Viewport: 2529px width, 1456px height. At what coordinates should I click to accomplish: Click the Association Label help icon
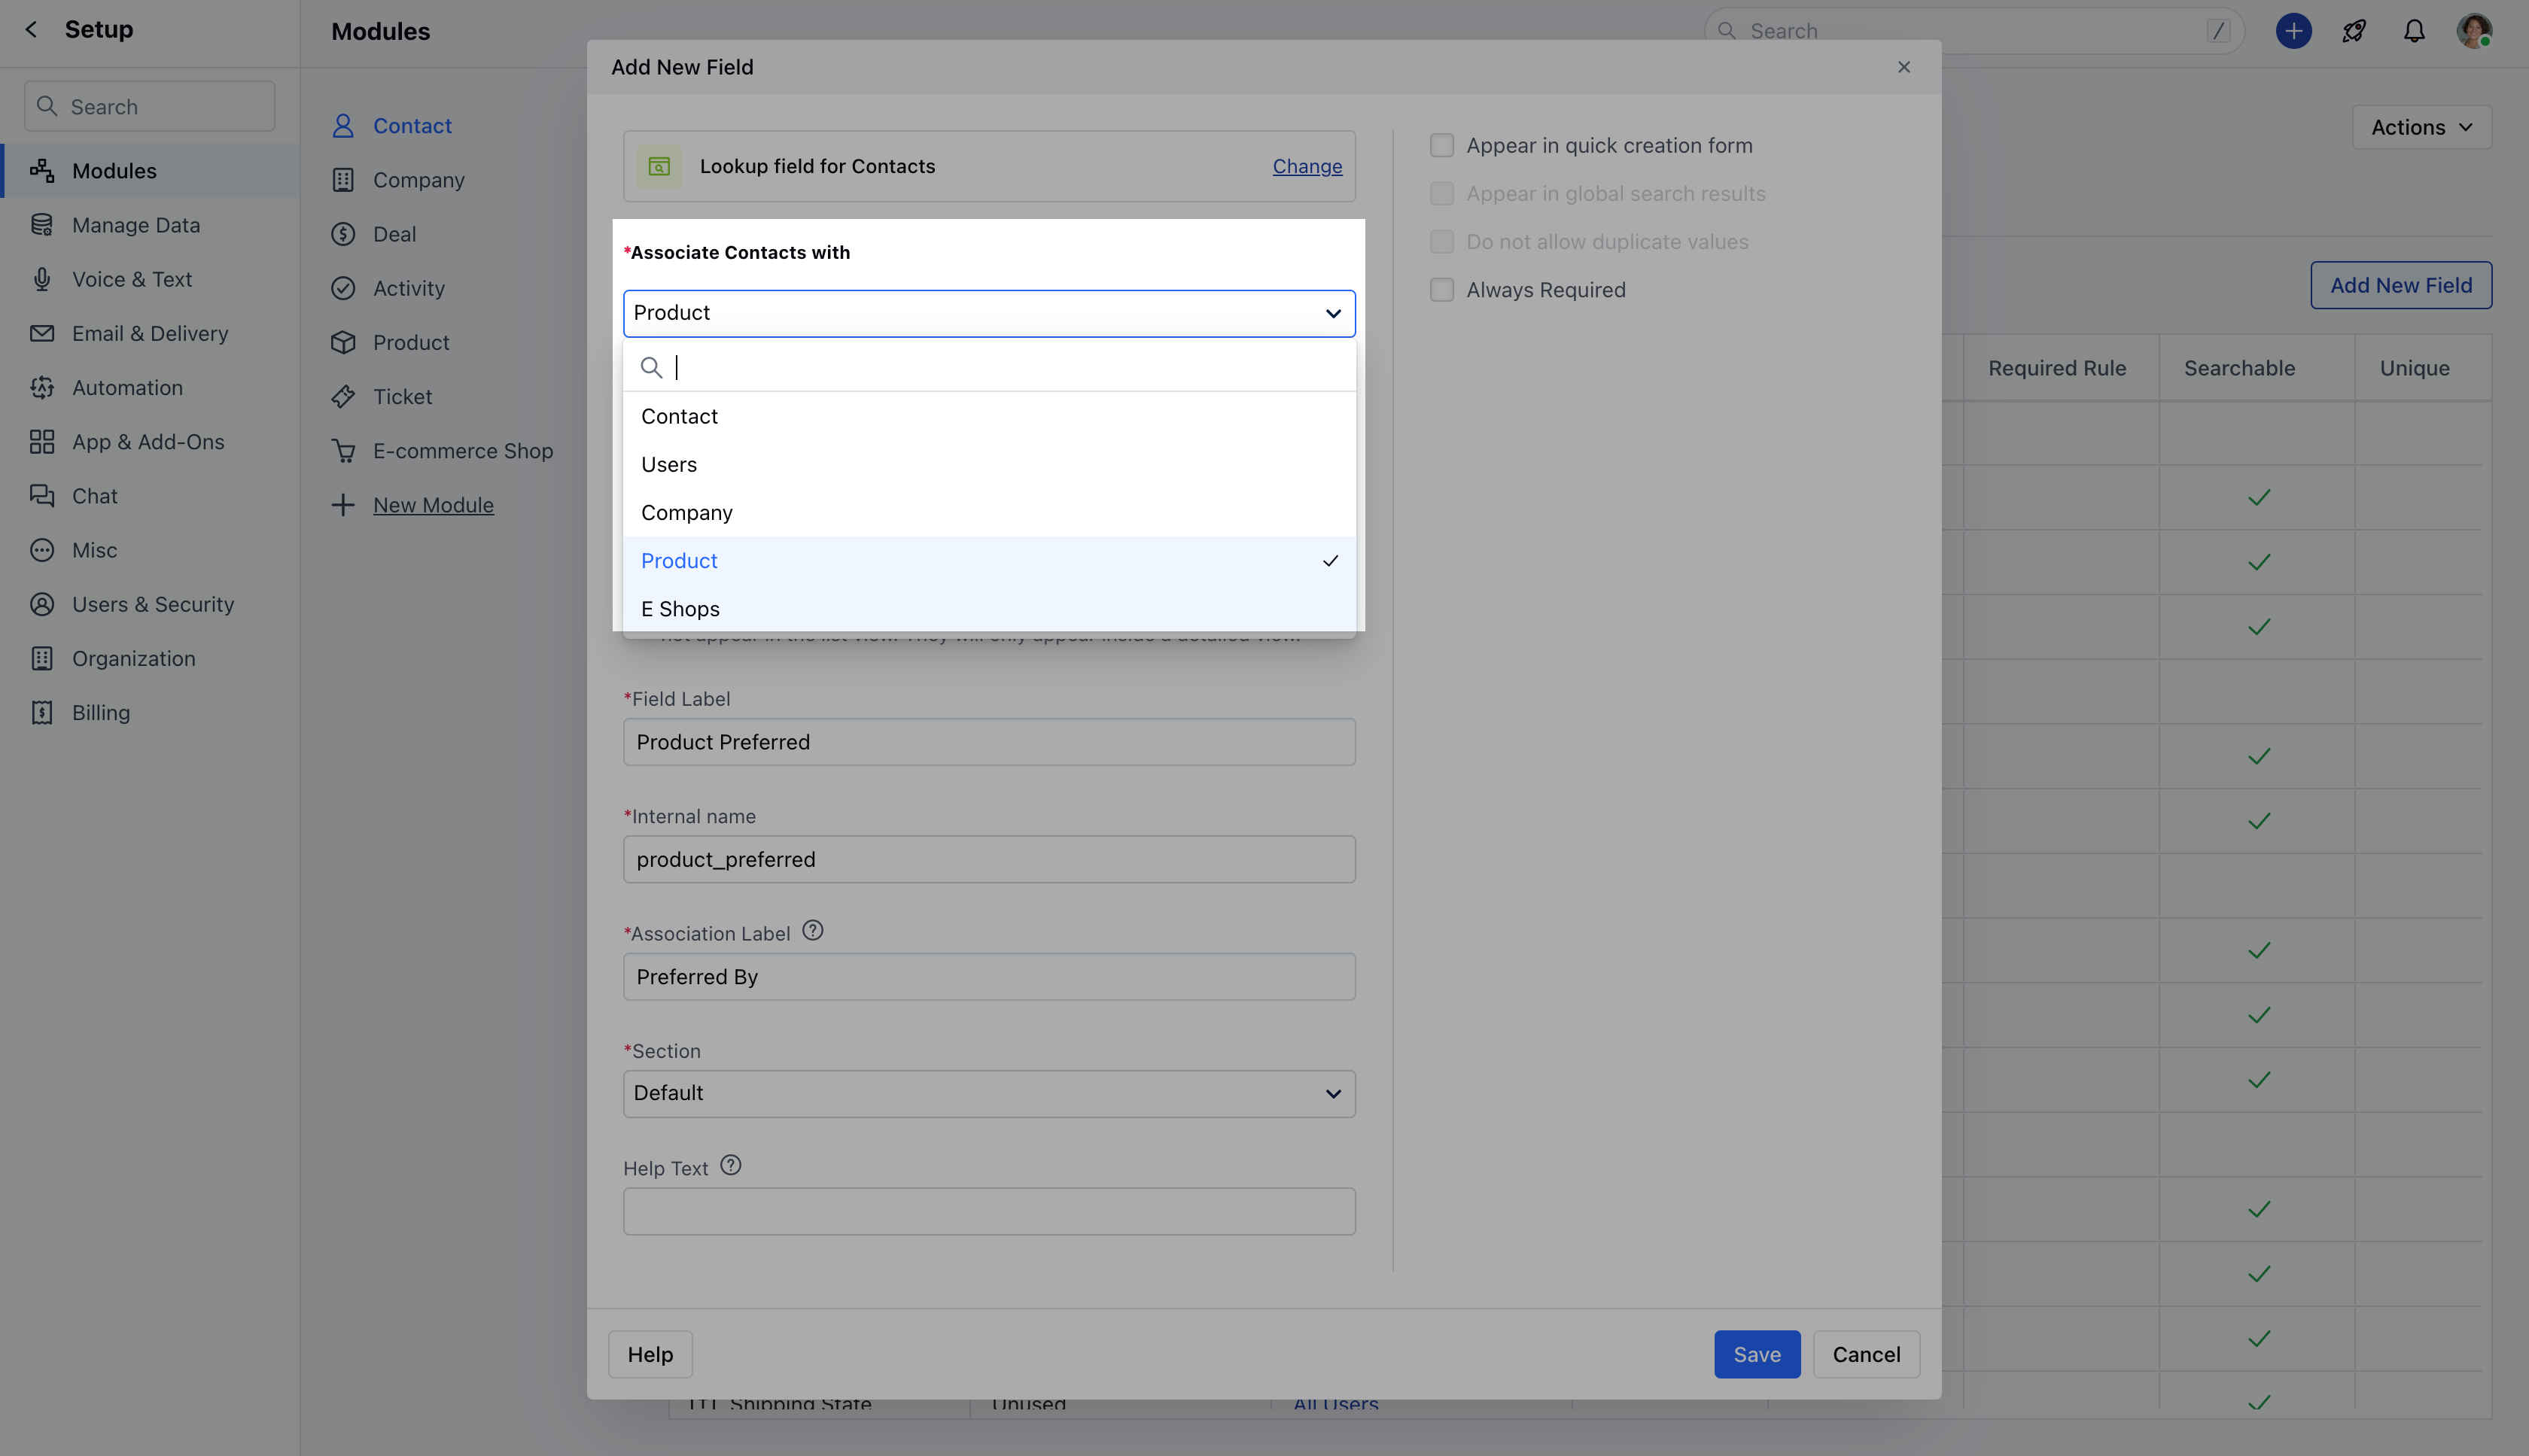pos(813,930)
